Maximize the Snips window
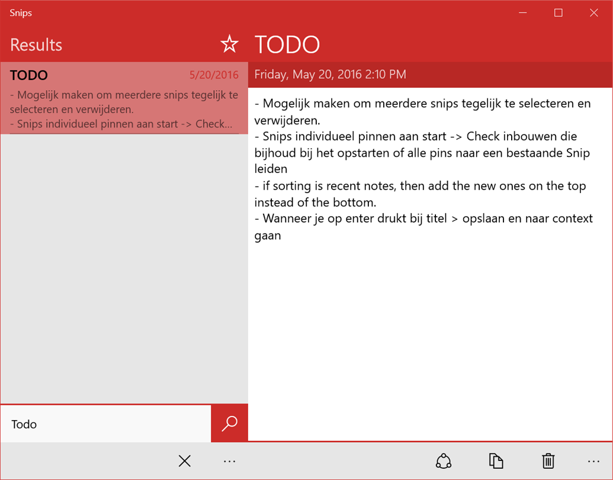Image resolution: width=613 pixels, height=480 pixels. 559,13
